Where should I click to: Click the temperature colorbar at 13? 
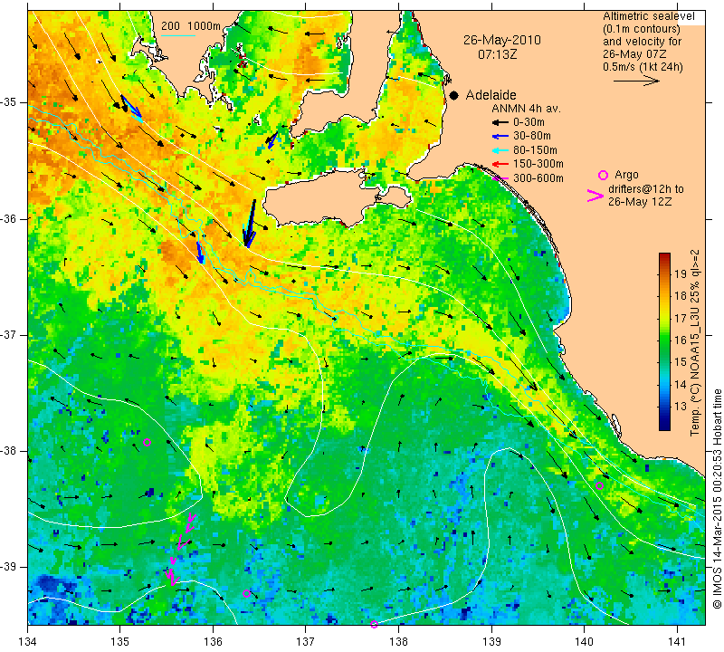point(664,407)
